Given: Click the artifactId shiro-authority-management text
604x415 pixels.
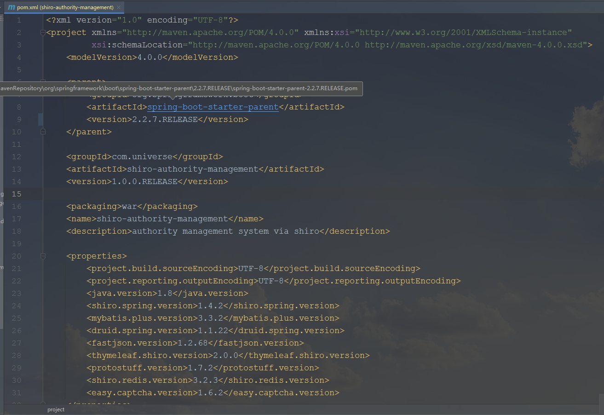Looking at the screenshot, I should pyautogui.click(x=193, y=169).
